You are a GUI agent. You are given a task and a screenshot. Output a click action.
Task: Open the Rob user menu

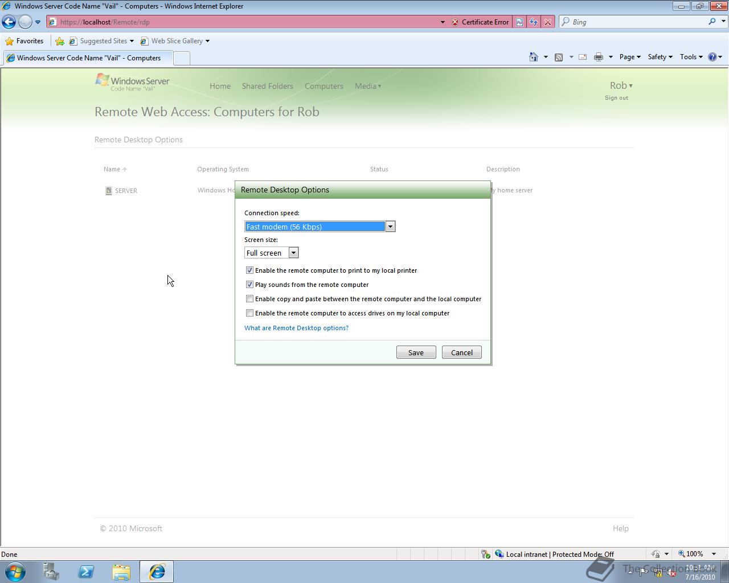(x=621, y=85)
